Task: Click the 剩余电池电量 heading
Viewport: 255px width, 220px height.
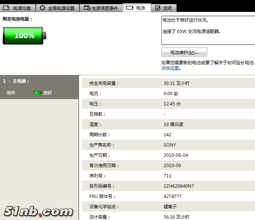Action: click(x=17, y=19)
